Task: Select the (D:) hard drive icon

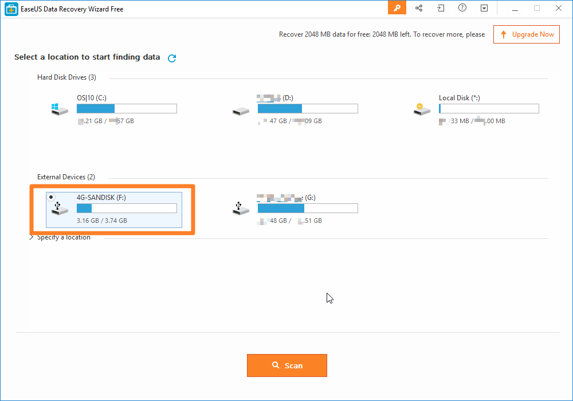Action: point(241,111)
